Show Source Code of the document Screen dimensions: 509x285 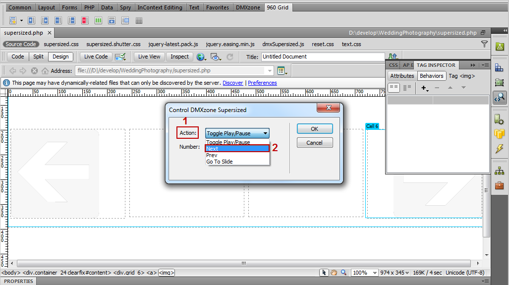coord(21,44)
